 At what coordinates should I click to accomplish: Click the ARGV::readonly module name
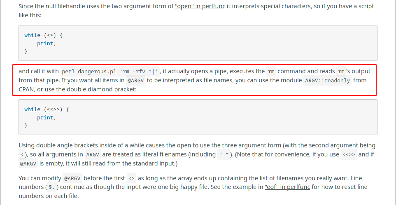click(327, 81)
